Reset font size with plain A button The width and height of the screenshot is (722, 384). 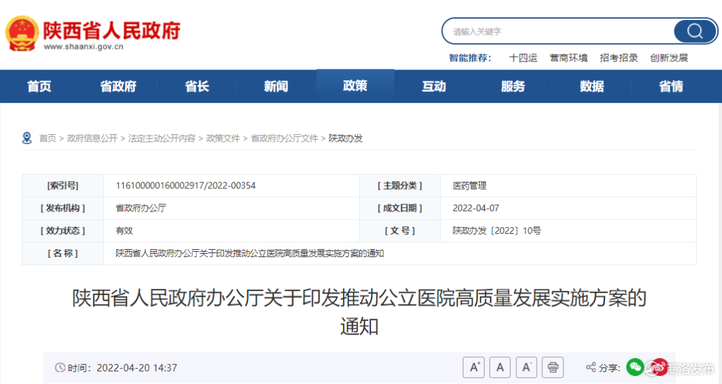pos(500,367)
